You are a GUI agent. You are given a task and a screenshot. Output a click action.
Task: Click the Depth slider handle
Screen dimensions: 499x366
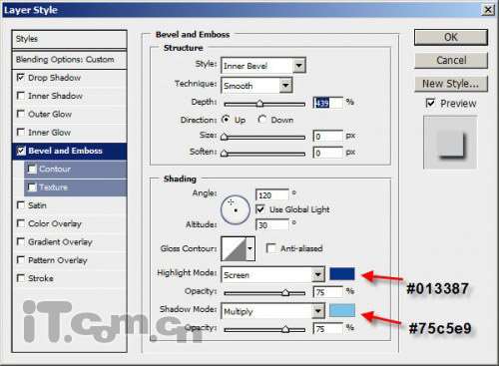click(259, 104)
